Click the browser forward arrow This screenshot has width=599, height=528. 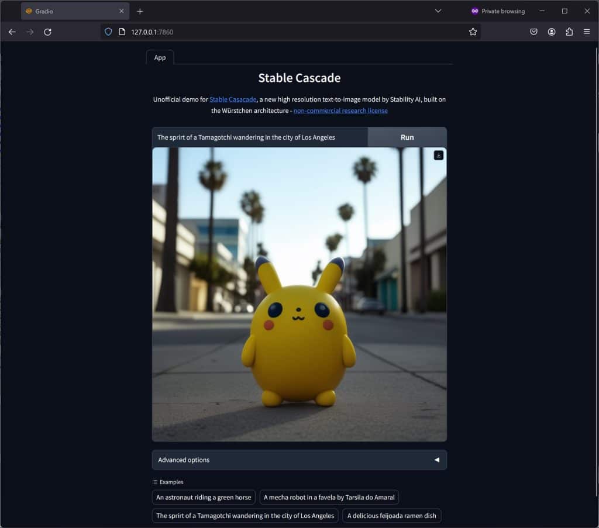tap(30, 32)
